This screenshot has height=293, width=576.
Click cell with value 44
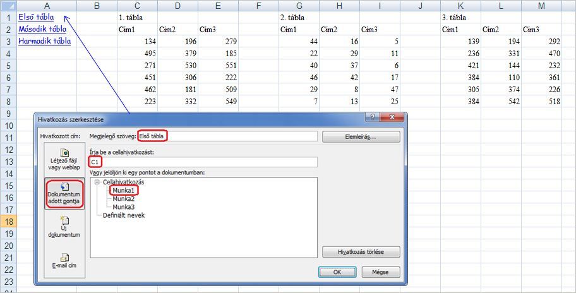point(299,42)
